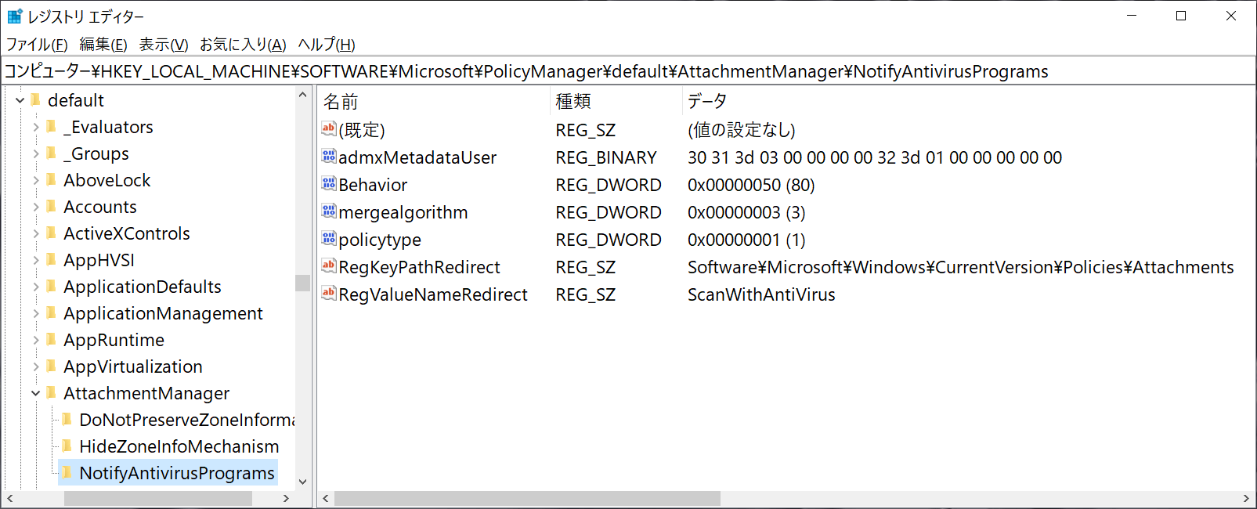Expand the AppVirtualization key chevron

(36, 366)
